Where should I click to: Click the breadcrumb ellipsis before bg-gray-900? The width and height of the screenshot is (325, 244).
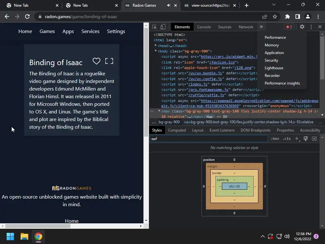point(154,122)
